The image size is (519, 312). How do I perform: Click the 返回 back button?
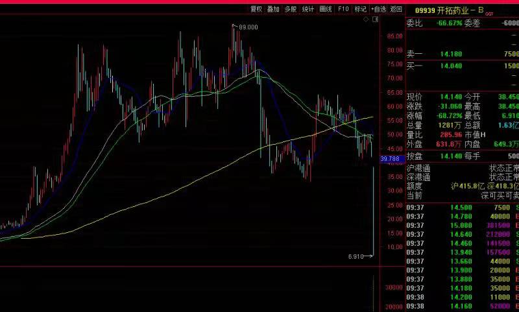[x=396, y=9]
